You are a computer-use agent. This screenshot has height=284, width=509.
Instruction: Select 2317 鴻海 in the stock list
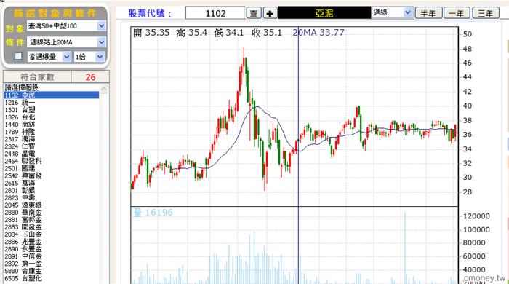coord(52,139)
